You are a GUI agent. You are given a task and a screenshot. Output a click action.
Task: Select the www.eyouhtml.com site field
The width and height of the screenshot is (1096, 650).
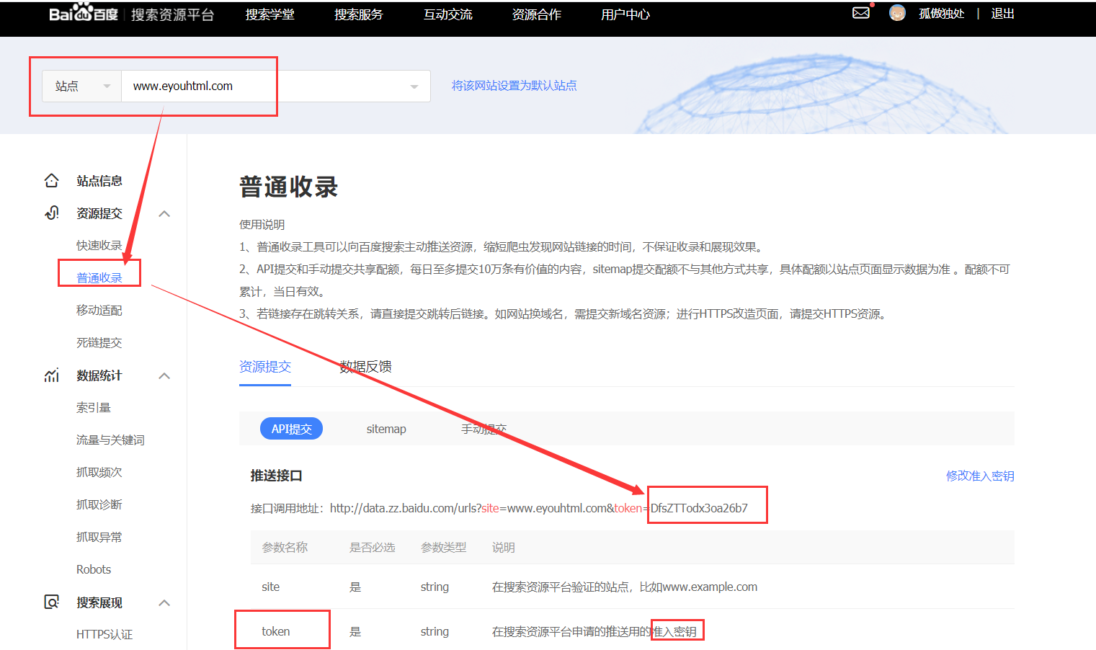pos(276,86)
